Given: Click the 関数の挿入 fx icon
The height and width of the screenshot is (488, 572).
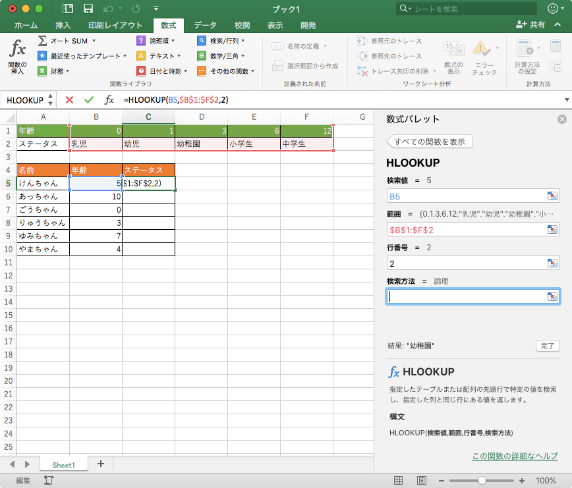Looking at the screenshot, I should coord(18,49).
